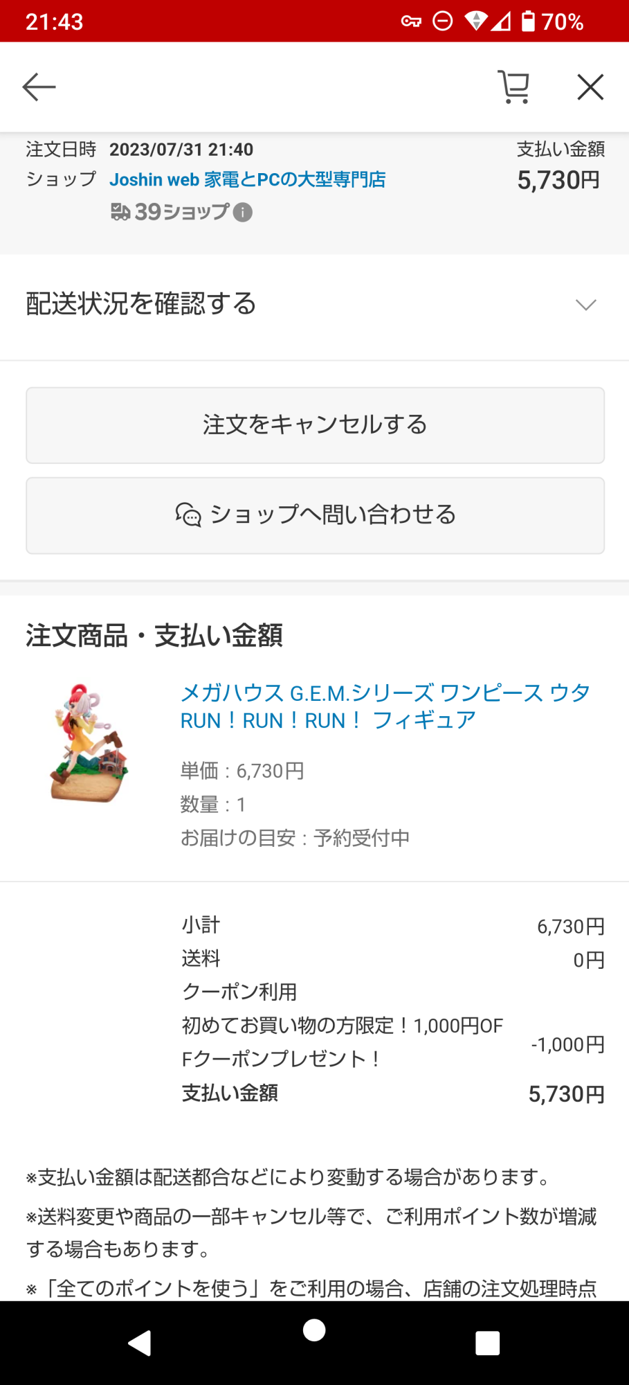Tap the 支払い金額 5,730円 header total
The height and width of the screenshot is (1385, 629).
click(x=559, y=180)
